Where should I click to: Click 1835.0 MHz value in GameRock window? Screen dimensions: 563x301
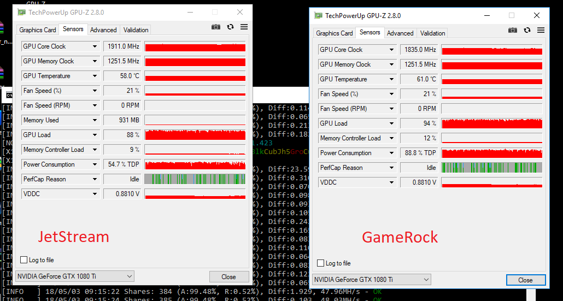[419, 50]
